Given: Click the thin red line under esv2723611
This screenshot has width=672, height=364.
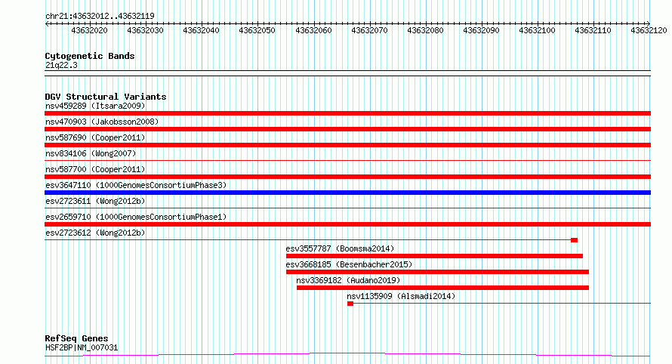Looking at the screenshot, I should [x=347, y=208].
